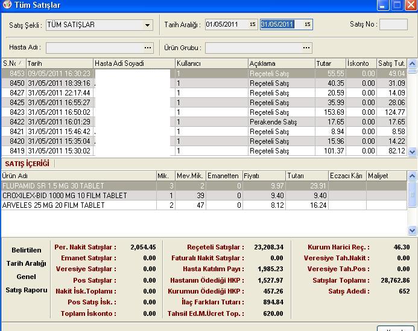Sort by the Tarih column header
This screenshot has height=331, width=418.
click(x=59, y=63)
